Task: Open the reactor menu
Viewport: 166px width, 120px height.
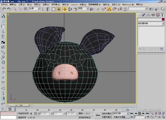Action: click(74, 5)
